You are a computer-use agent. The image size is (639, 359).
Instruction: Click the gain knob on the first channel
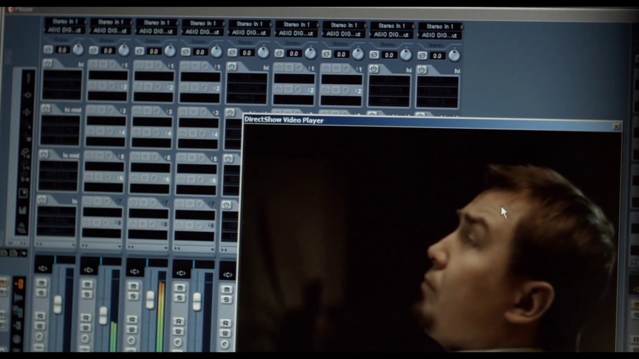(x=78, y=49)
